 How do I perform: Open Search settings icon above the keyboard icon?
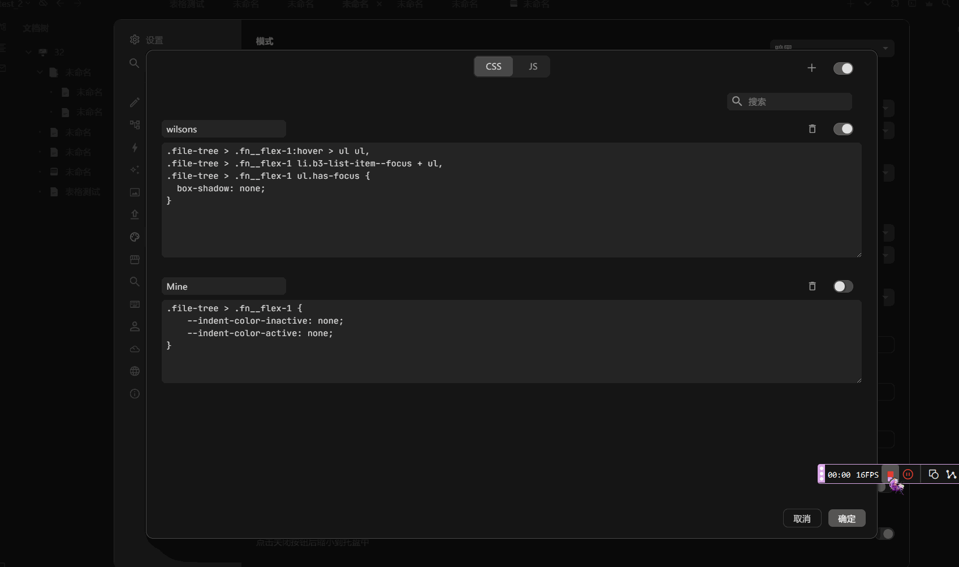[135, 282]
